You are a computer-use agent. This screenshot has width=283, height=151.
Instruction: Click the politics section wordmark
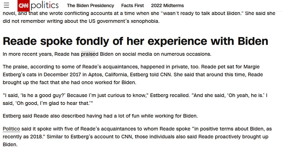[45, 5]
